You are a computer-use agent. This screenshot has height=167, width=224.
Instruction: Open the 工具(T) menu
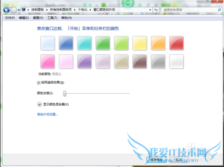[52, 18]
